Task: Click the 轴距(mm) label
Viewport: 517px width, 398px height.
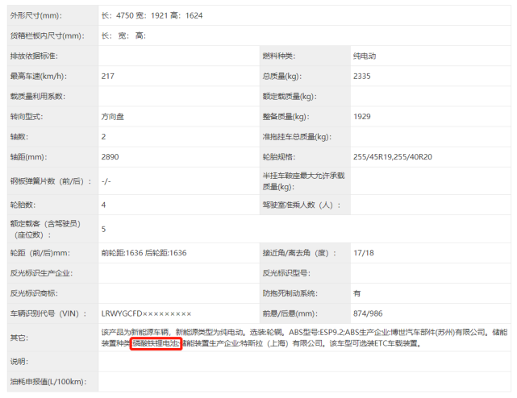Action: (29, 157)
